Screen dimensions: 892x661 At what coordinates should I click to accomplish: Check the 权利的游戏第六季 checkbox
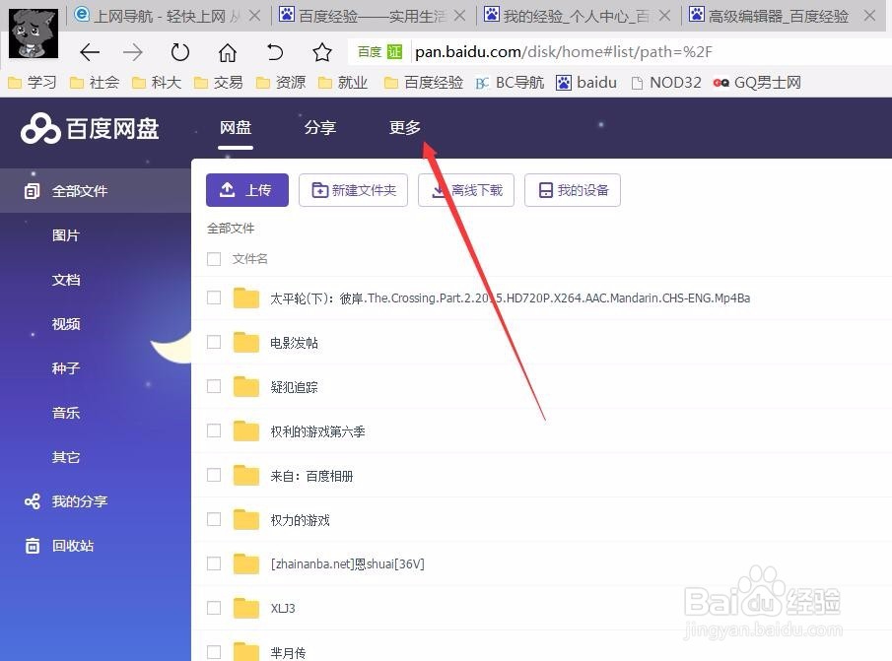[214, 430]
